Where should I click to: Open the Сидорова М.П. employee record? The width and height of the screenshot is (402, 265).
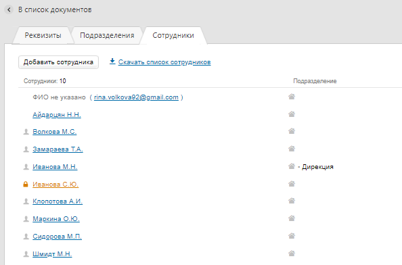(x=57, y=237)
